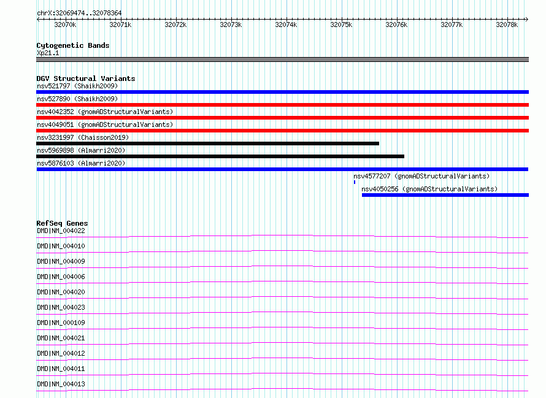Click the DMD|NM_004020 transcript label

point(61,292)
